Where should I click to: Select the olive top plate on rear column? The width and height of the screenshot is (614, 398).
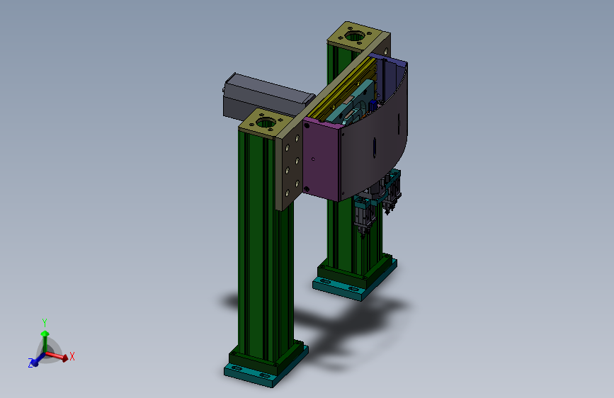[356, 37]
